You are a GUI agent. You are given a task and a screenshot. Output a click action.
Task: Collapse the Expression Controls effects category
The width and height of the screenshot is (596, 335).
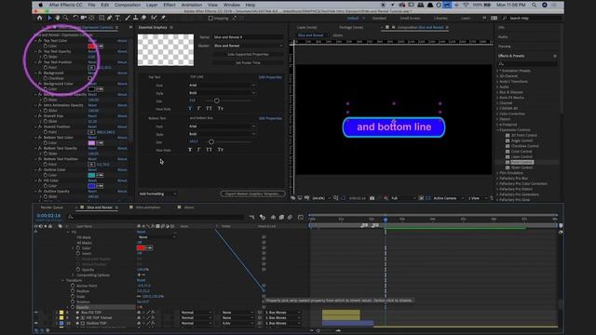point(497,130)
